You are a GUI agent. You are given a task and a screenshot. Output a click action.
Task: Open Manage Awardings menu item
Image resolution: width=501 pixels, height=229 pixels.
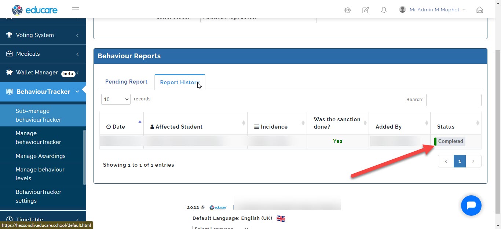point(43,156)
